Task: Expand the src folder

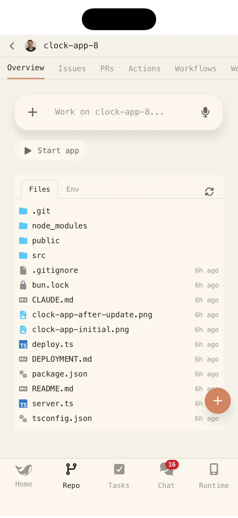Action: [39, 255]
